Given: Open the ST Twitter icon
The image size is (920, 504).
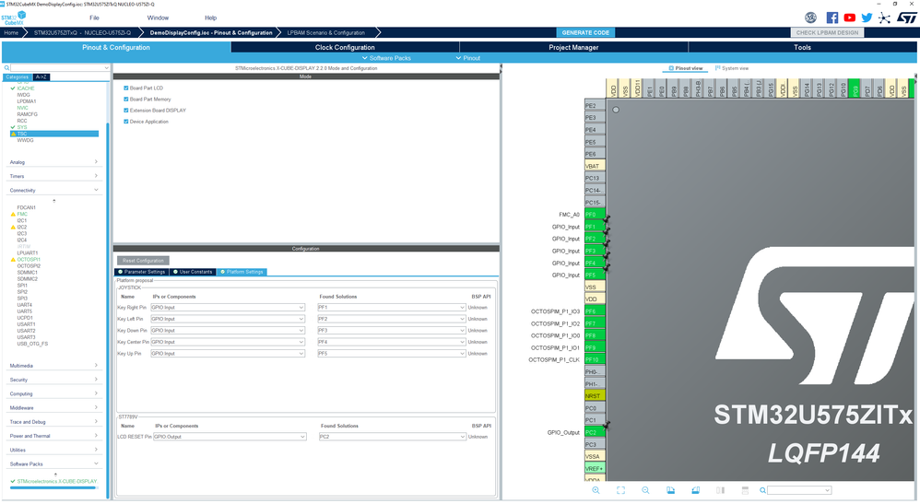Looking at the screenshot, I should pyautogui.click(x=867, y=18).
